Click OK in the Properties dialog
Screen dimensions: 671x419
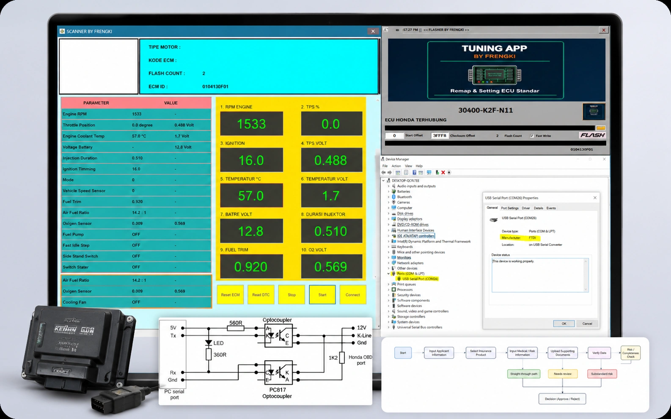[x=564, y=324]
